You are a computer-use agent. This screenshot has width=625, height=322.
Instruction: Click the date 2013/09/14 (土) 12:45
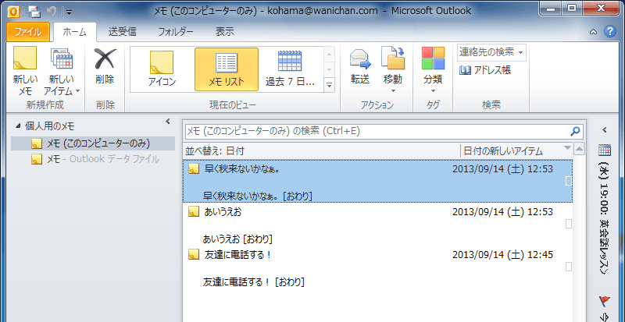coord(502,255)
